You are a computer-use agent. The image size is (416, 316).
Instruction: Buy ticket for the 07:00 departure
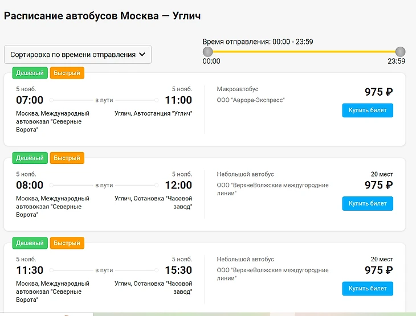click(368, 110)
